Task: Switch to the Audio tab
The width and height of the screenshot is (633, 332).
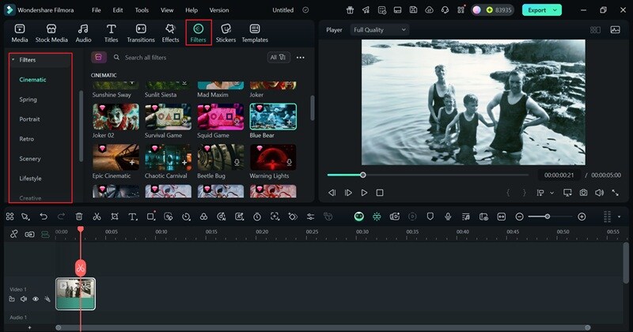Action: point(83,33)
